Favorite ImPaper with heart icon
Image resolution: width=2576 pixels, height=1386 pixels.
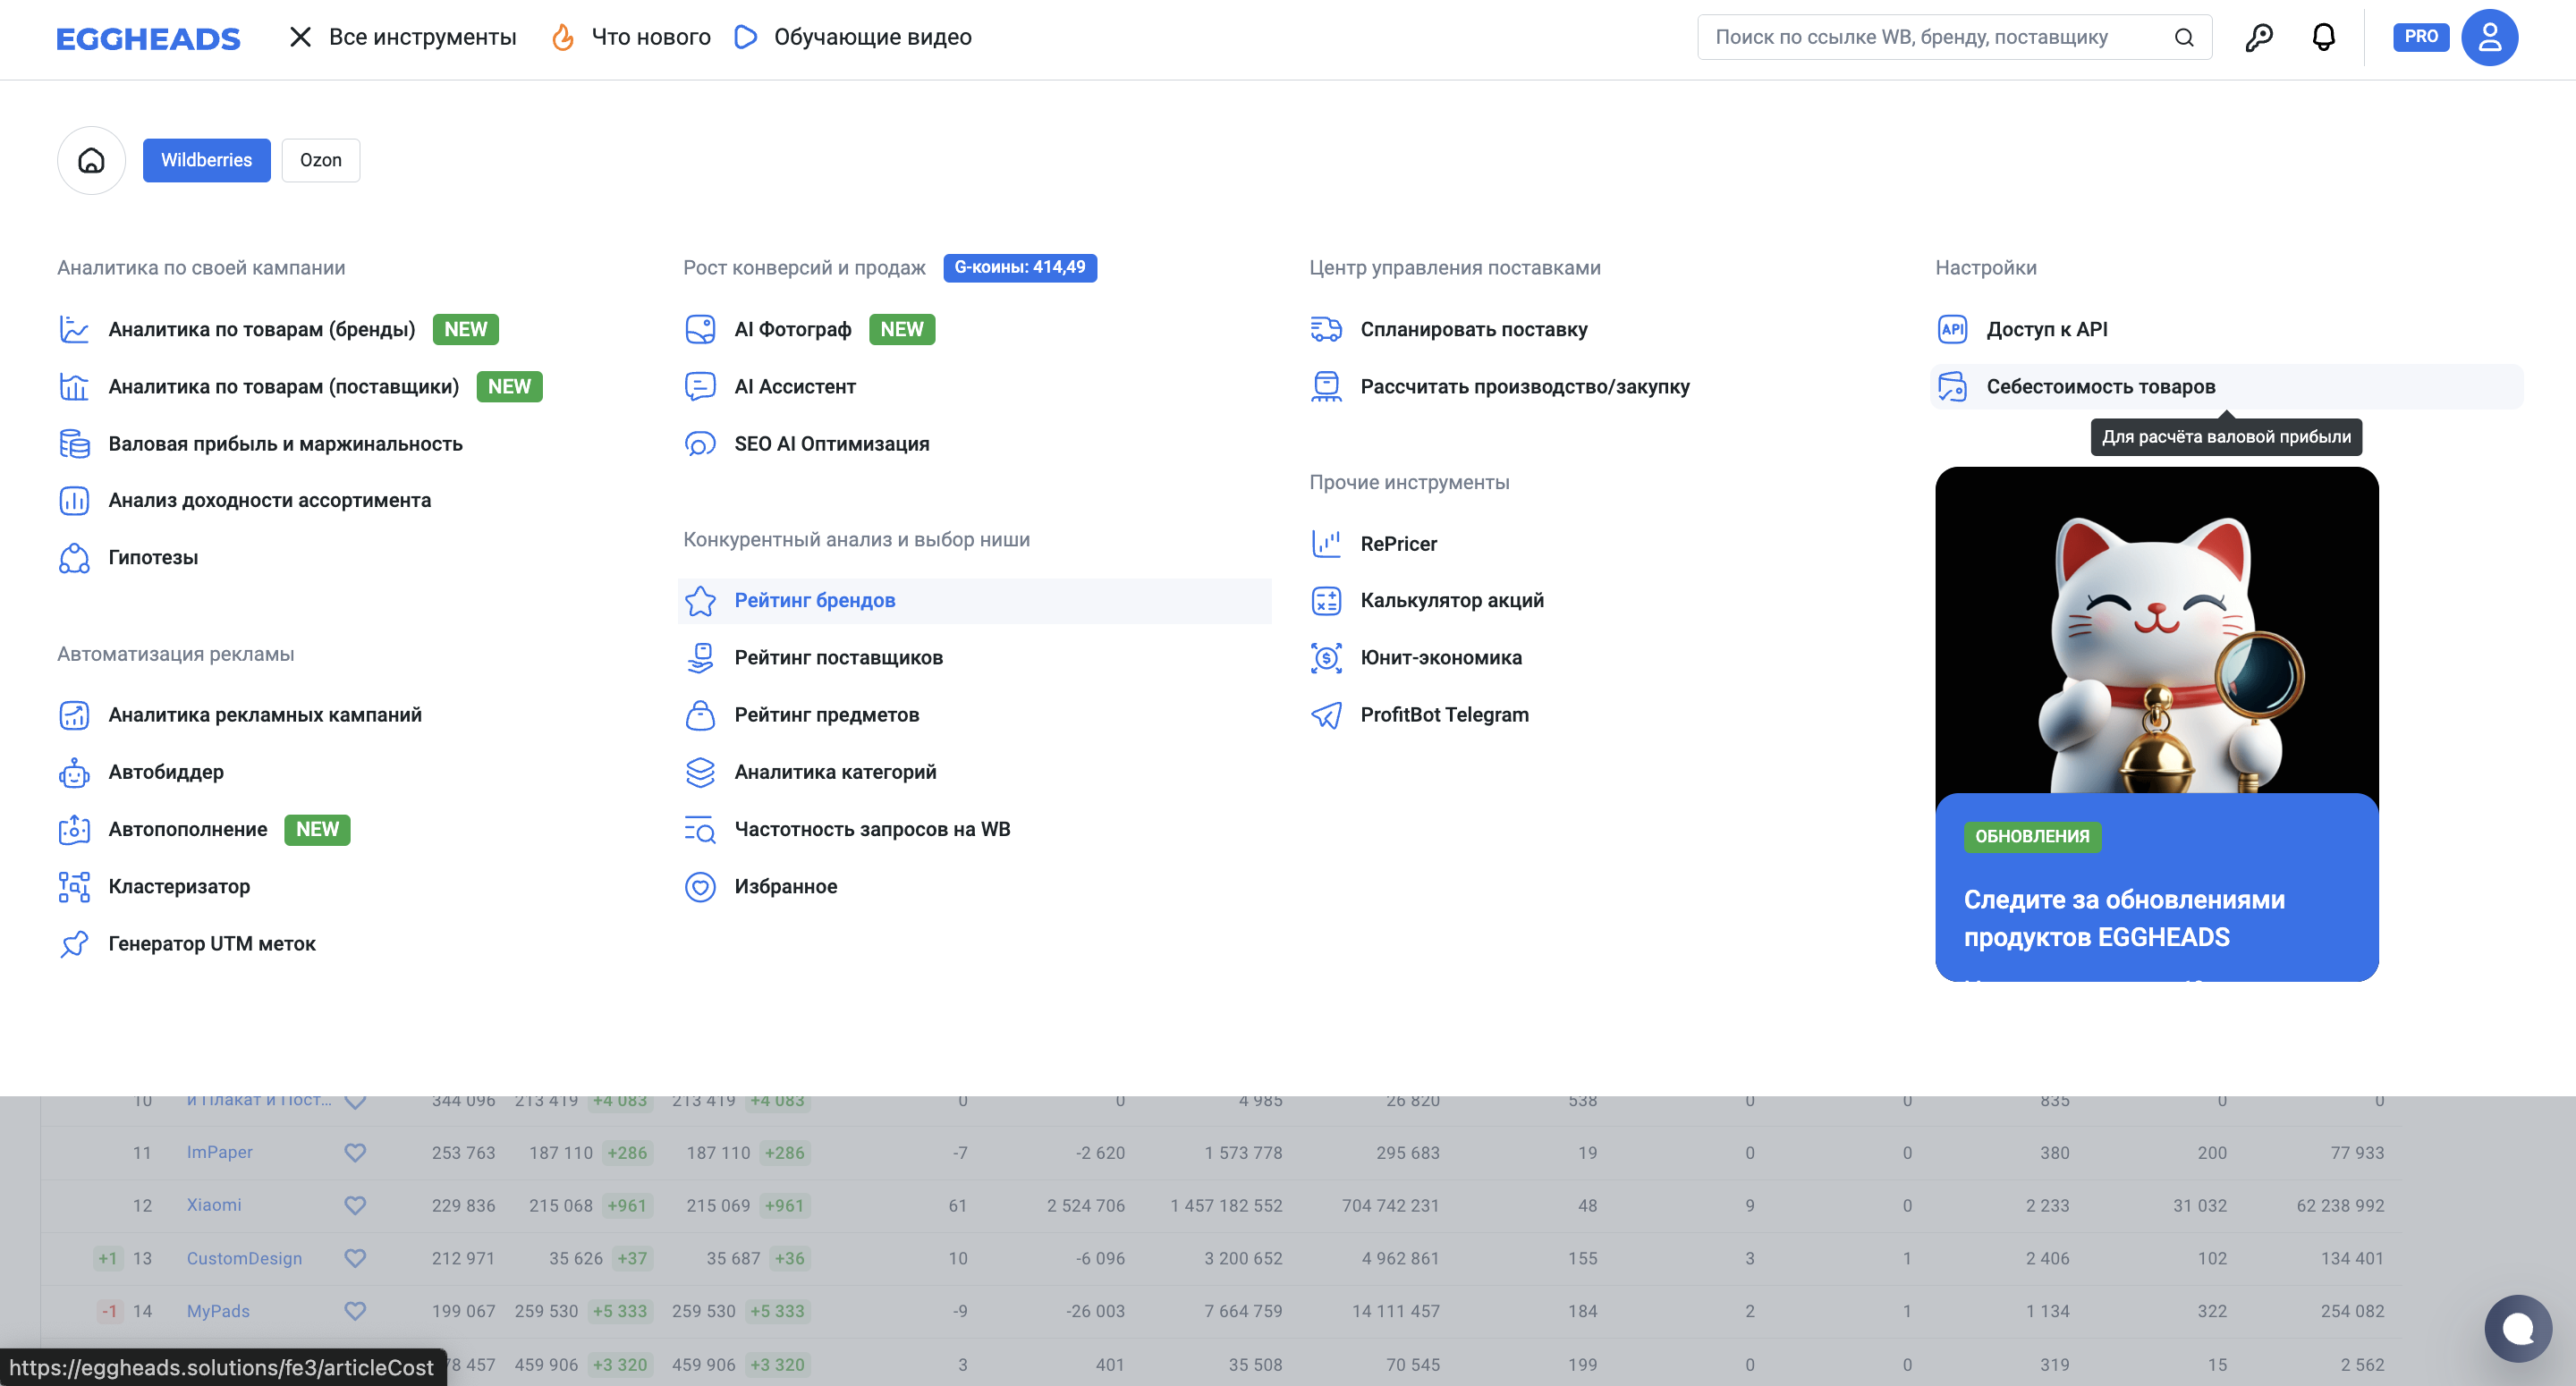pos(355,1153)
